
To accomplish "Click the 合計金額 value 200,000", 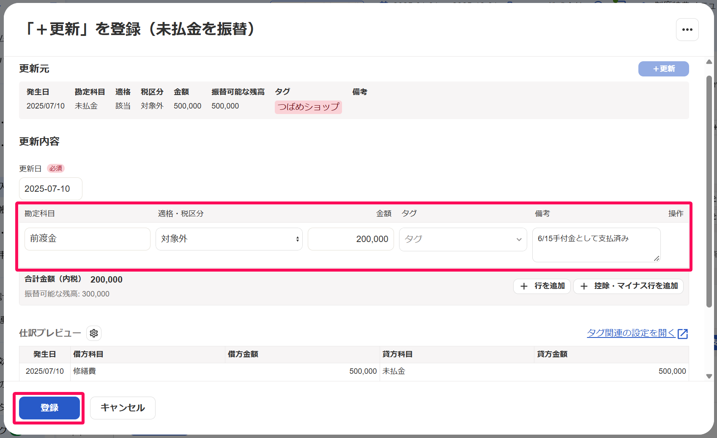I will point(107,280).
